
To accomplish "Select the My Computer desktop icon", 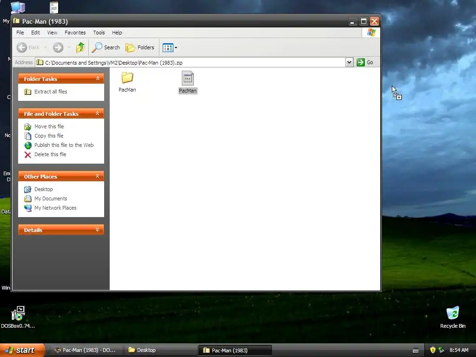I will [x=18, y=7].
